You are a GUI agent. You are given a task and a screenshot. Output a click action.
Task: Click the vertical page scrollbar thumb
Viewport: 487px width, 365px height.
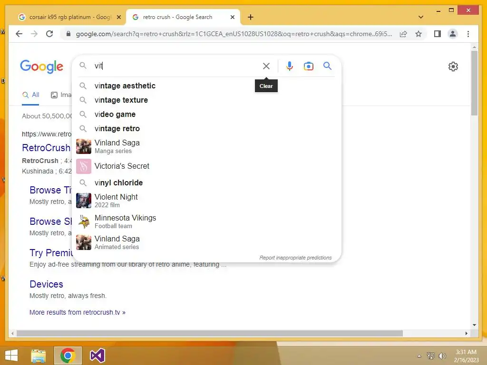click(x=474, y=83)
